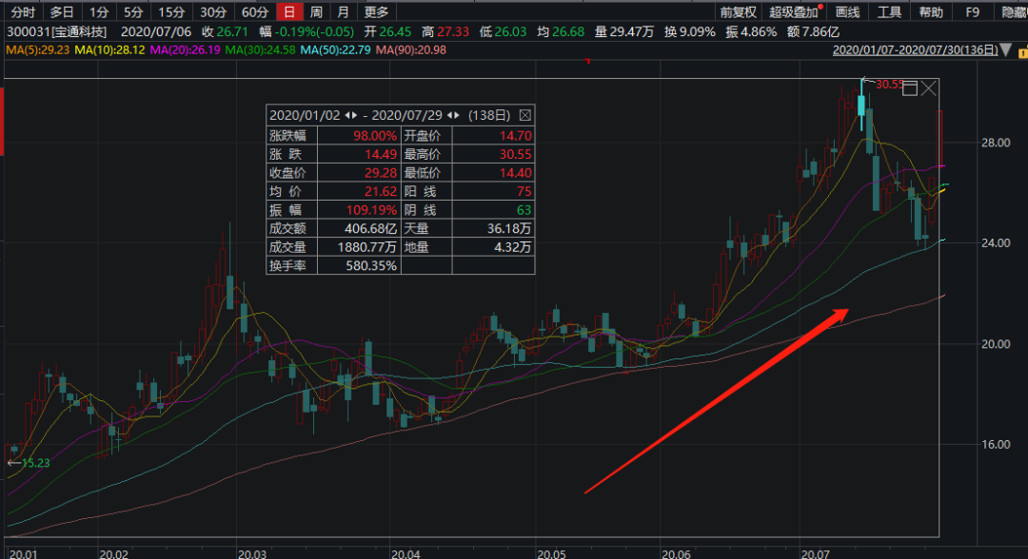Open the 帮助 help menu
The width and height of the screenshot is (1028, 559).
pyautogui.click(x=931, y=12)
